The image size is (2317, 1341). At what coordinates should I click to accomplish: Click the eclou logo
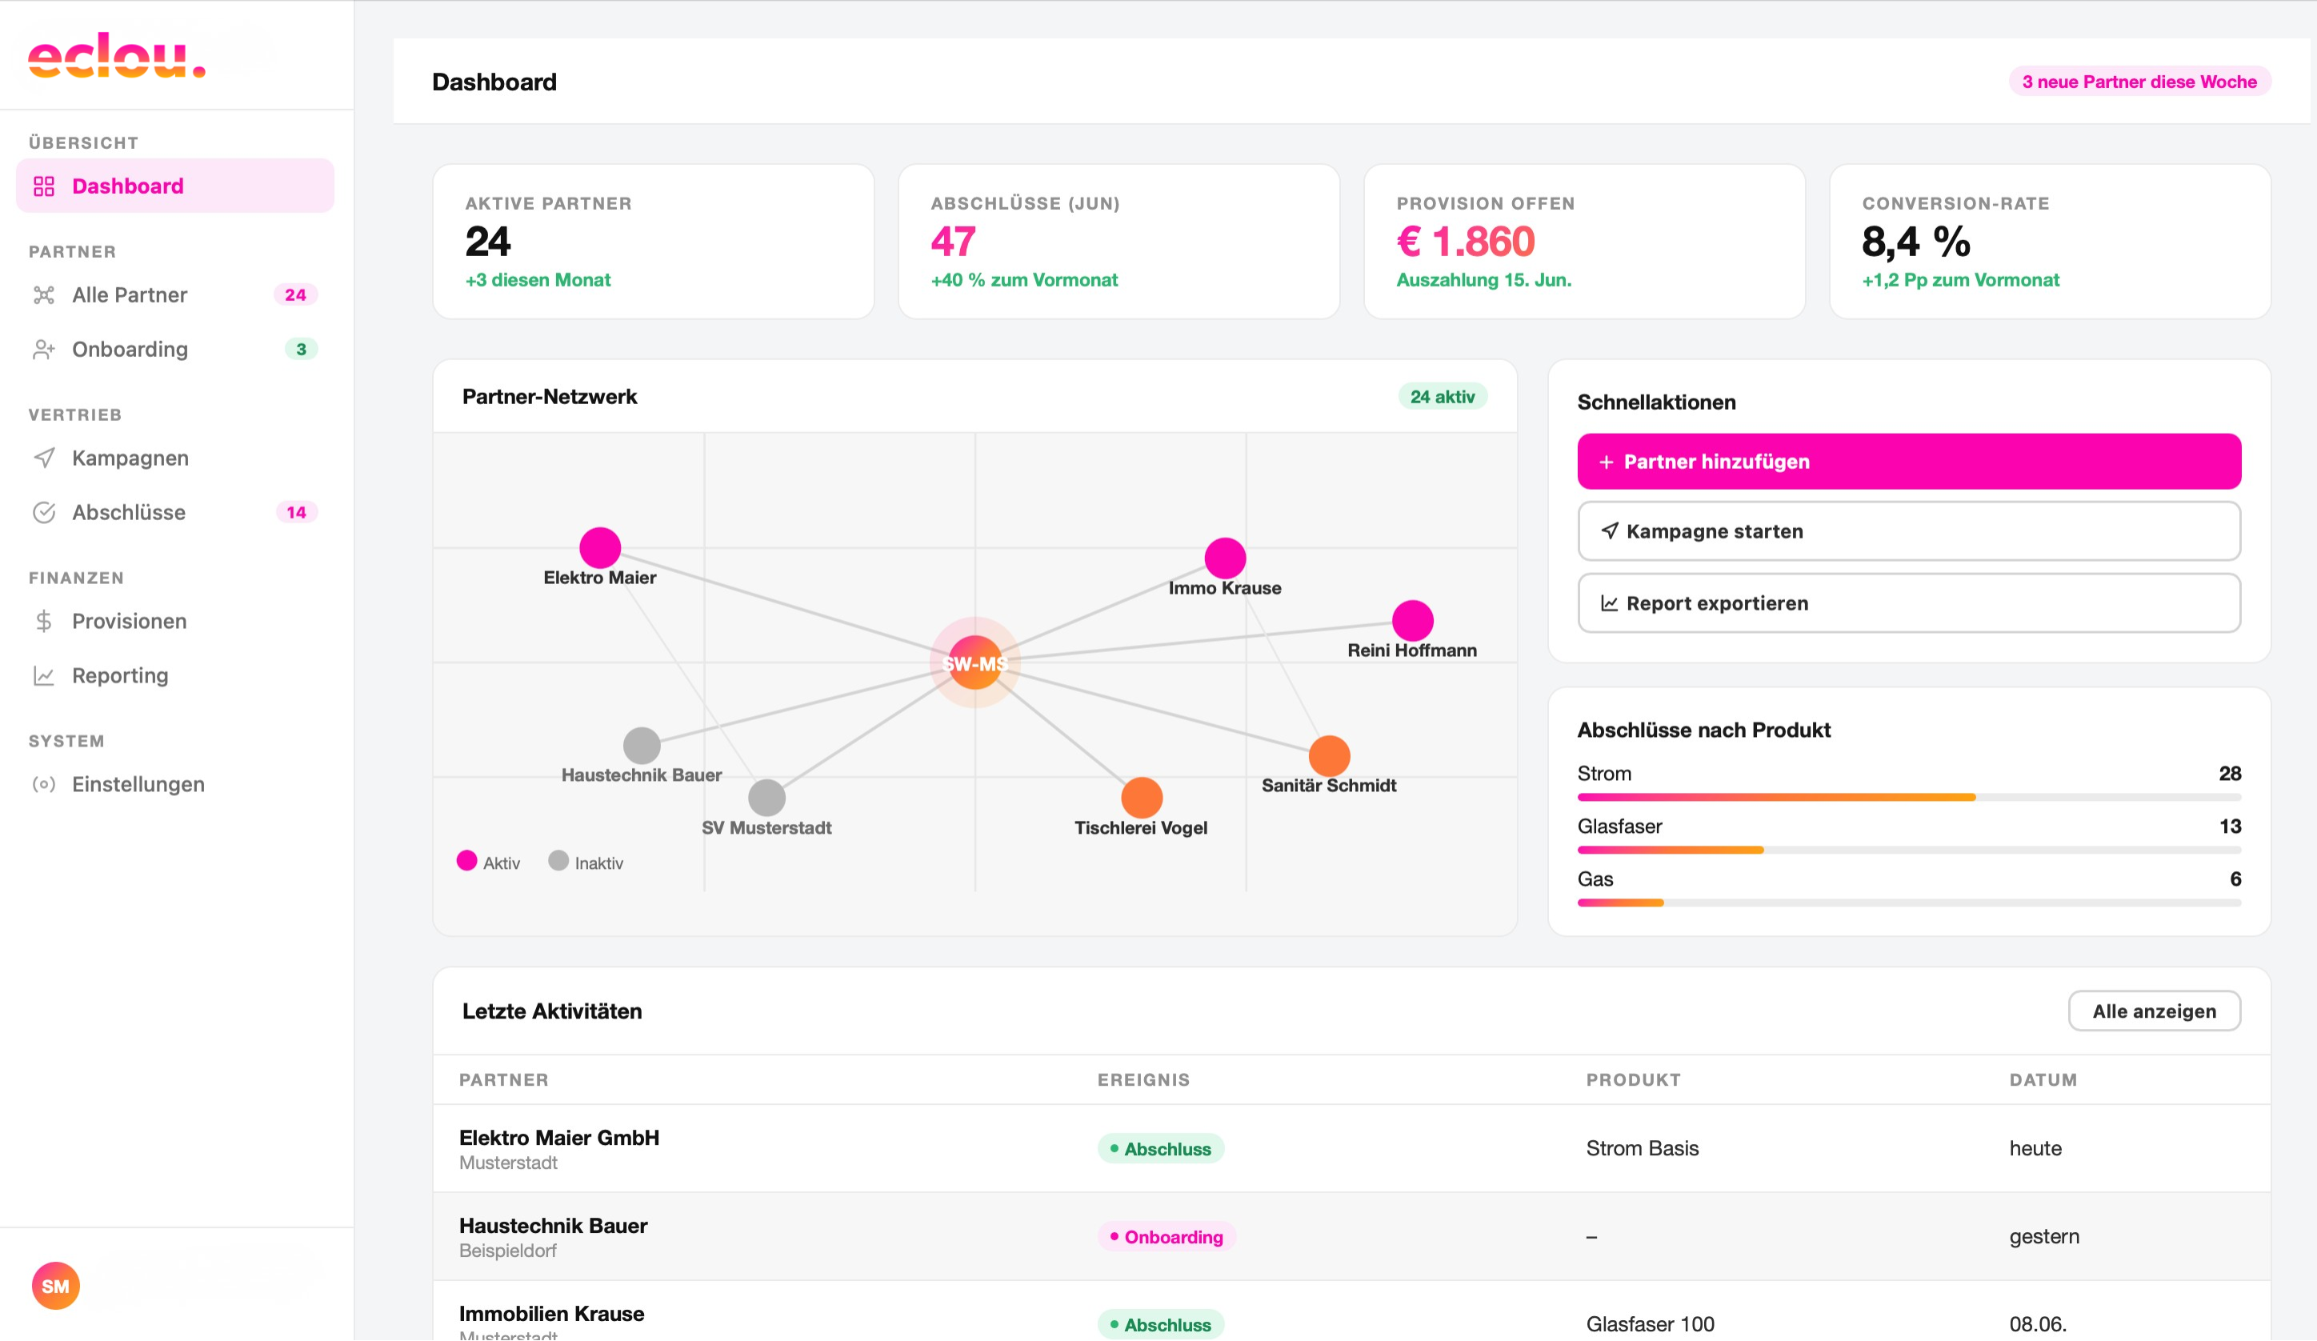click(117, 55)
